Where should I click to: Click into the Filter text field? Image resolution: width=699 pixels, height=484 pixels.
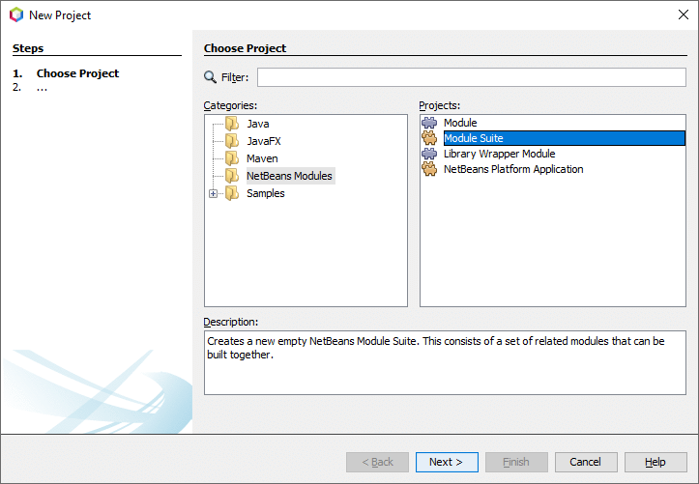(471, 77)
